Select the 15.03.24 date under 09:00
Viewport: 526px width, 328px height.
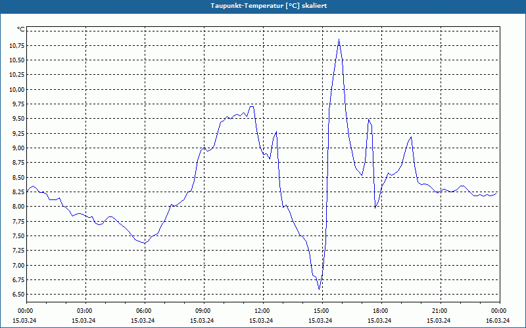[x=202, y=320]
